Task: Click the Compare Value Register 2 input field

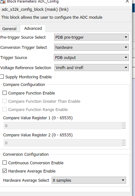Action: (x=63, y=143)
